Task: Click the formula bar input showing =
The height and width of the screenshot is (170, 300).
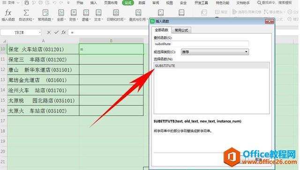Action: pos(108,32)
